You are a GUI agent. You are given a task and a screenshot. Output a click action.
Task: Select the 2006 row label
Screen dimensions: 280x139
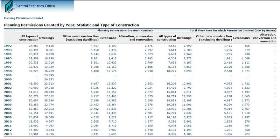[x=8, y=105]
